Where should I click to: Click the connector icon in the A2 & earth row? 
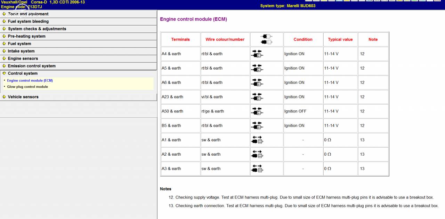tap(257, 154)
